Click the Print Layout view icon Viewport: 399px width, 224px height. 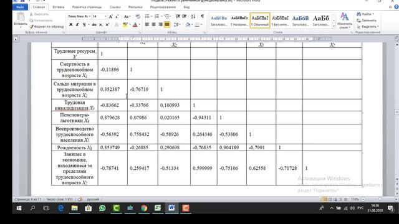325,199
